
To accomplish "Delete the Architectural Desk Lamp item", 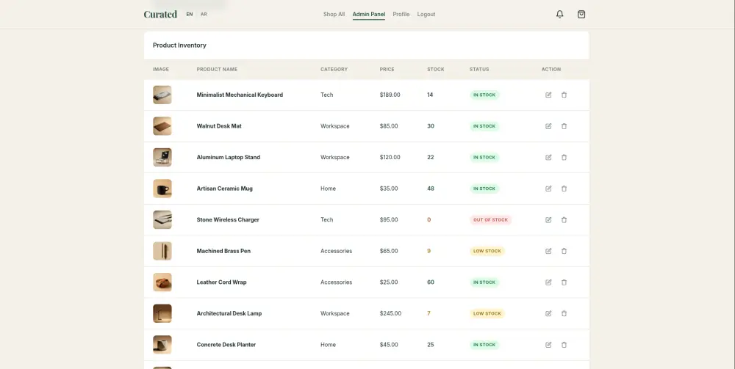I will pyautogui.click(x=564, y=314).
